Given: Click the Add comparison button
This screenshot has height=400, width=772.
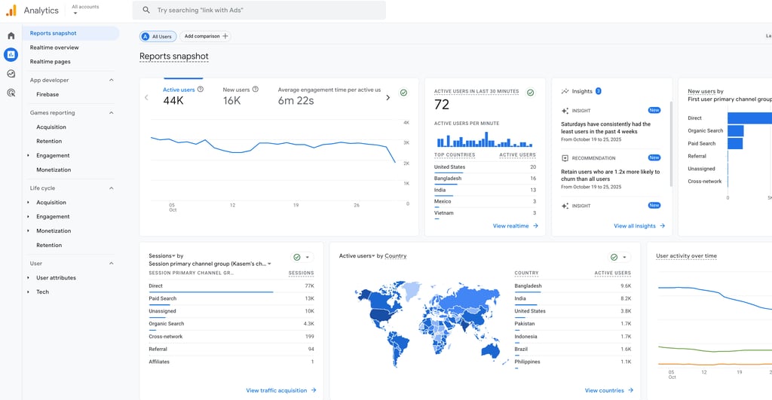Looking at the screenshot, I should pyautogui.click(x=206, y=36).
